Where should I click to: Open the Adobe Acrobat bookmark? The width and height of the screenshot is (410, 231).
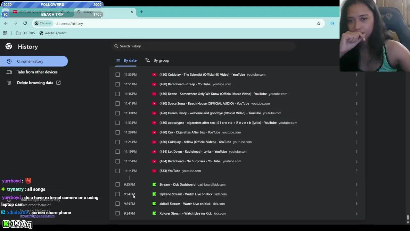53,33
